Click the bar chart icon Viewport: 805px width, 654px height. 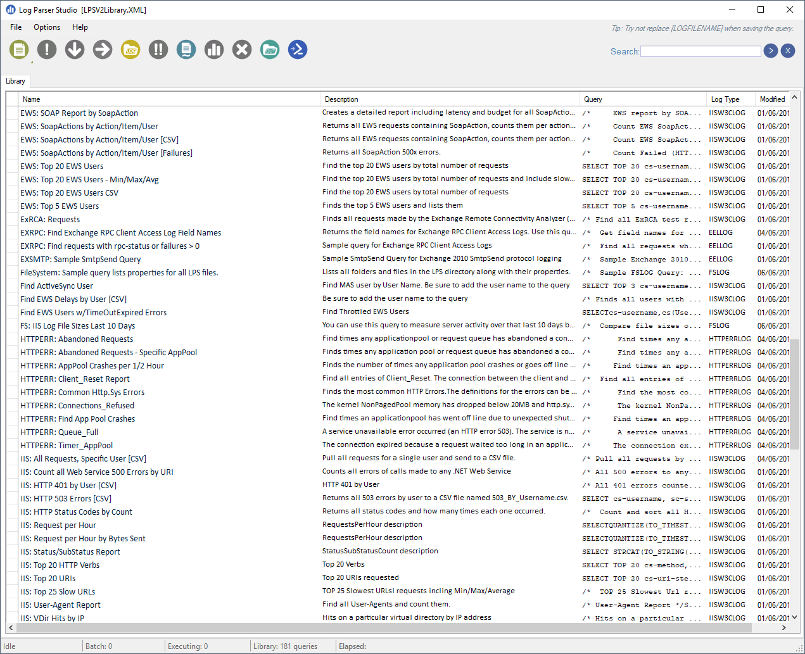point(214,49)
